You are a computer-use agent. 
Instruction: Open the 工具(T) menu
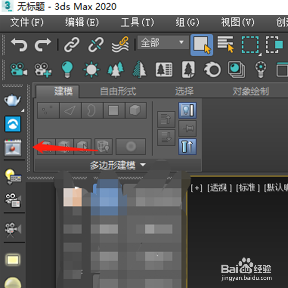click(138, 22)
